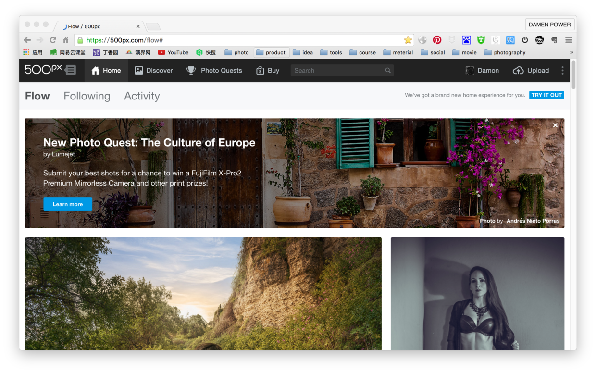Switch to the Following tab
Screen dimensions: 596x373
87,96
